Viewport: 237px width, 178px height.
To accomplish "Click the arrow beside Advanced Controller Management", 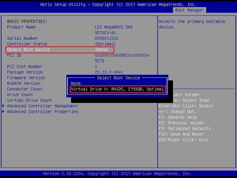I will coord(4,106).
